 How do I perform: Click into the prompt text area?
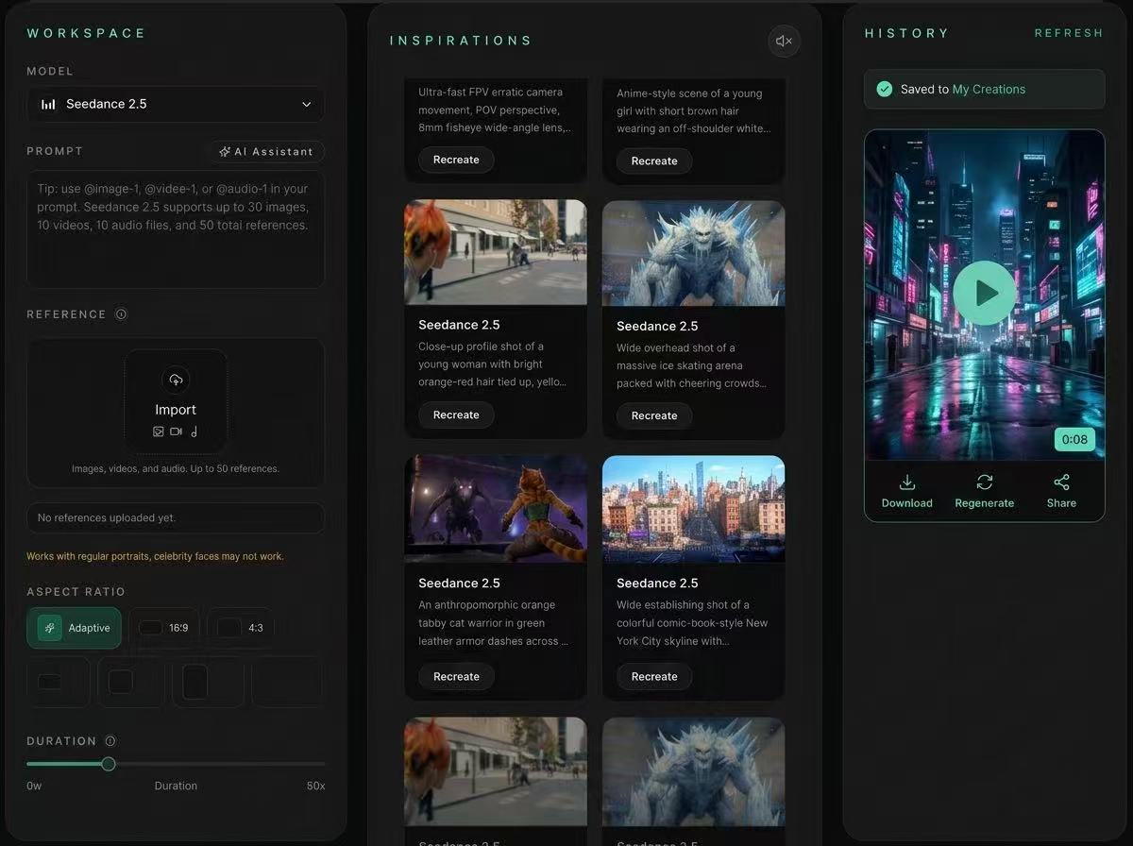pyautogui.click(x=176, y=229)
